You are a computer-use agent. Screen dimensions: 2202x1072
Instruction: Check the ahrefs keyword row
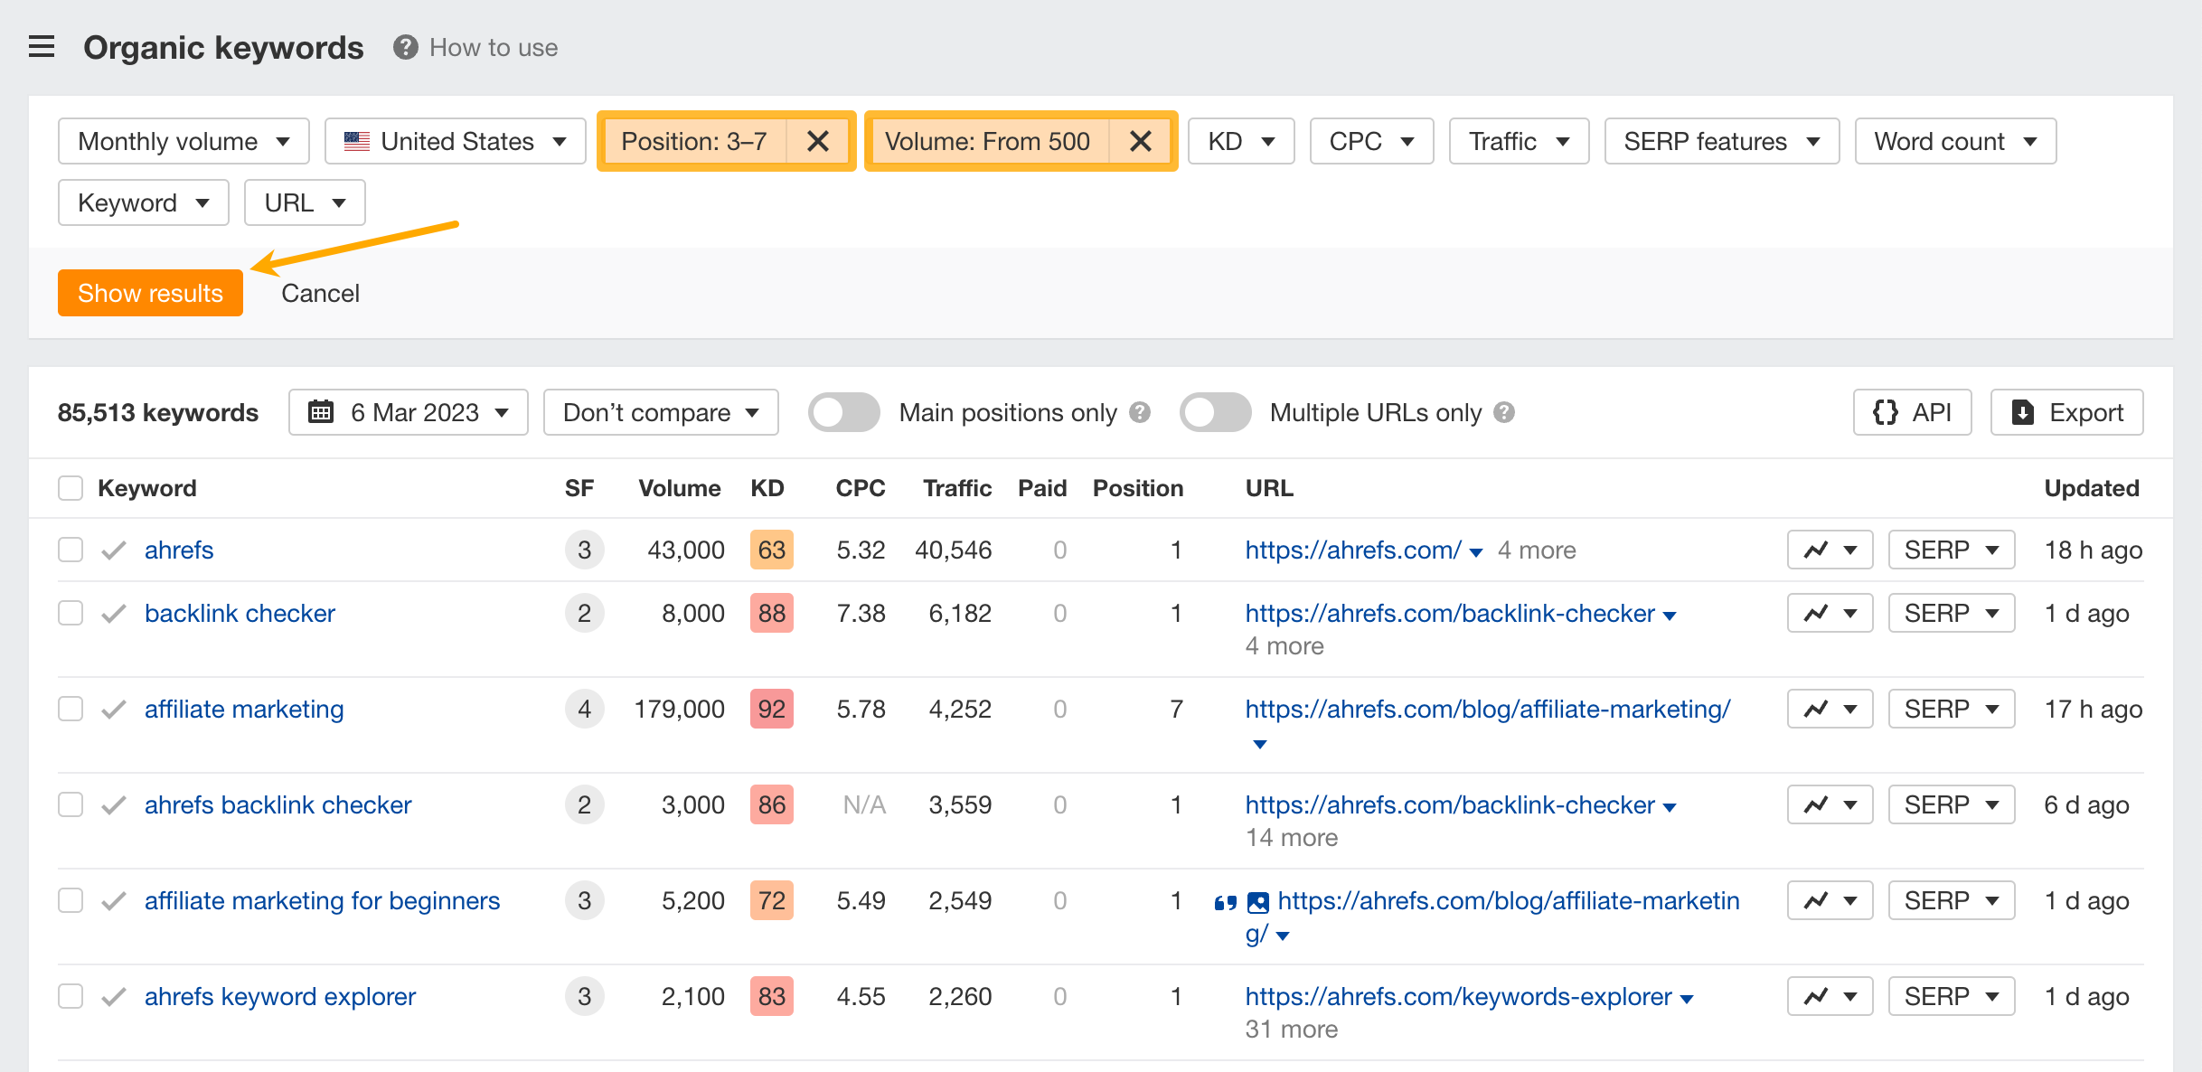(71, 550)
